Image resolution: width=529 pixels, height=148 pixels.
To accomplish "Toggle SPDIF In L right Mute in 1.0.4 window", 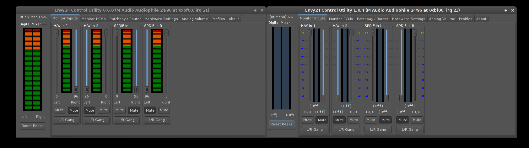I will pos(386,120).
